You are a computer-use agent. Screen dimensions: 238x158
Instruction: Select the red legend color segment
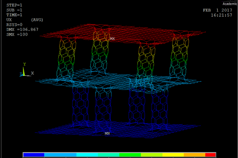(210, 155)
